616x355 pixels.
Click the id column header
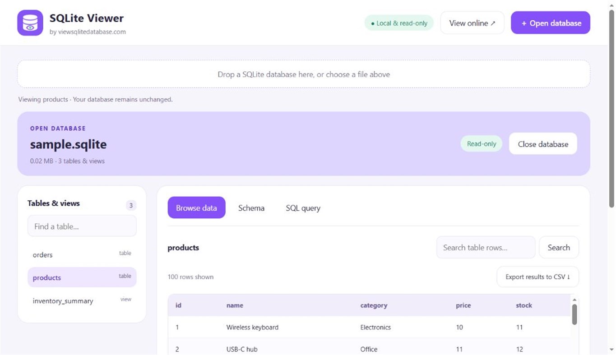178,305
